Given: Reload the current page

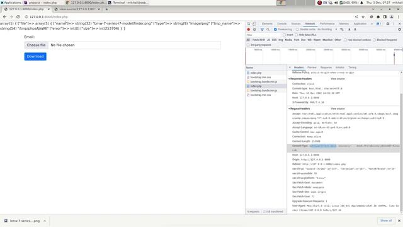Looking at the screenshot, I should [18, 17].
